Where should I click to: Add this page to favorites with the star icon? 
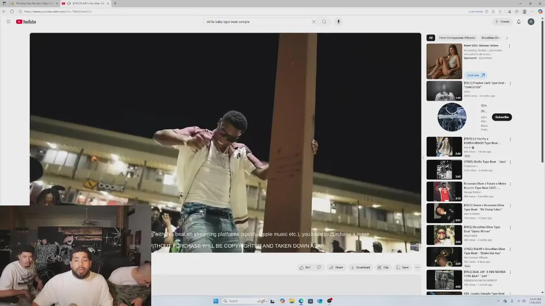(x=500, y=11)
